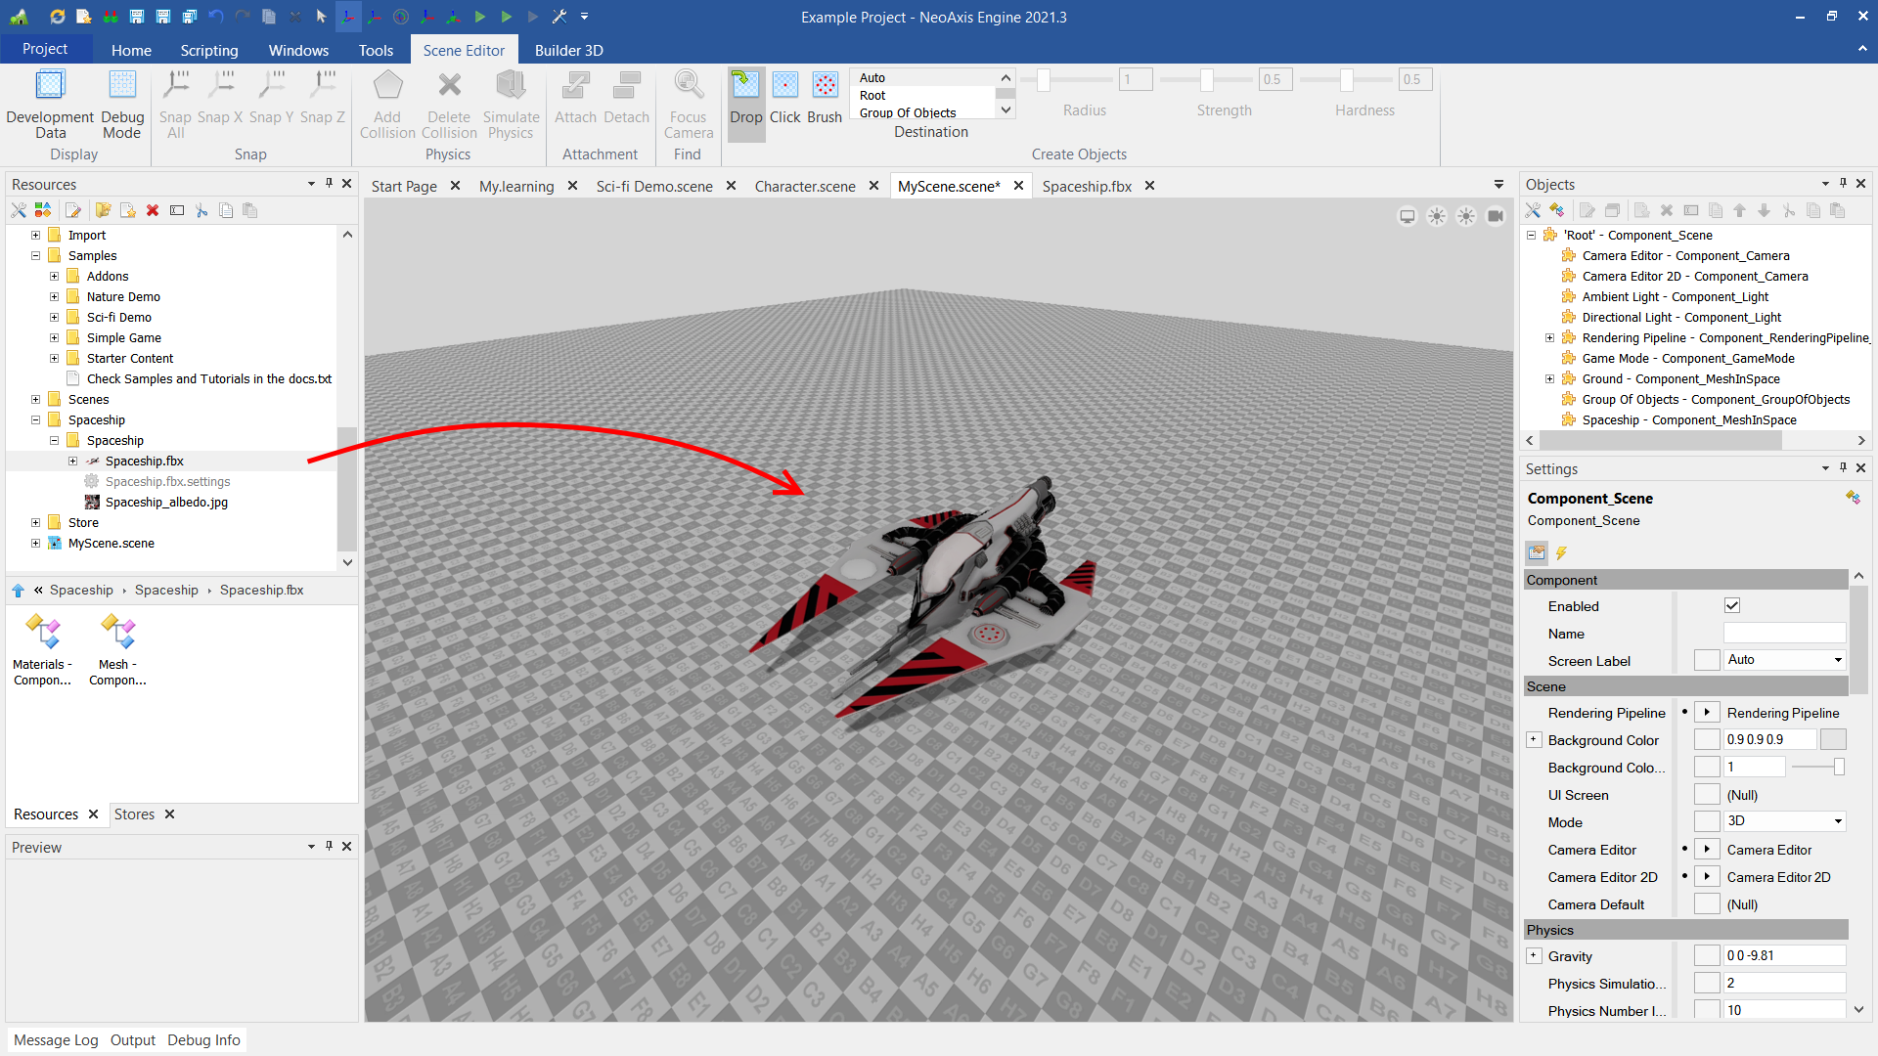Click the Simulate Physics icon
This screenshot has height=1056, width=1878.
click(511, 86)
